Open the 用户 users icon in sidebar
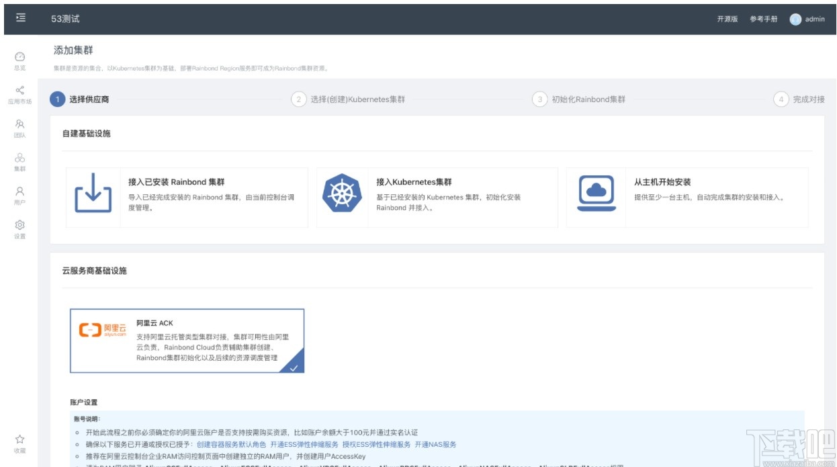837x467 pixels. [20, 190]
